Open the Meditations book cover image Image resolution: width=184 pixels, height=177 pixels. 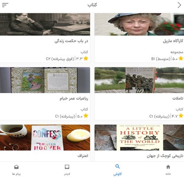139,80
